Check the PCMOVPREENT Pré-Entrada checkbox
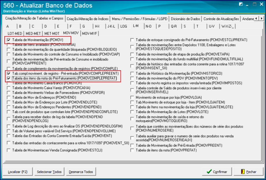Image resolution: width=266 pixels, height=180 pixels. pos(132,145)
